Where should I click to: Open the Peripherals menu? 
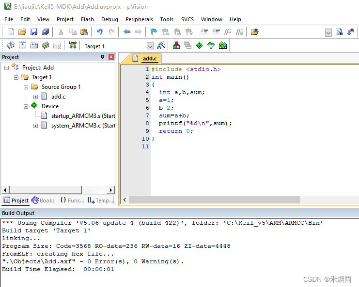tap(139, 19)
